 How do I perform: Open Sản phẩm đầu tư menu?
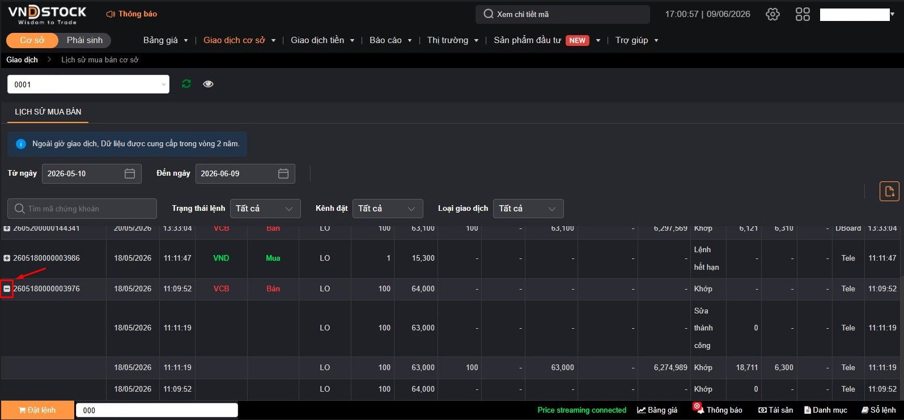coord(547,40)
